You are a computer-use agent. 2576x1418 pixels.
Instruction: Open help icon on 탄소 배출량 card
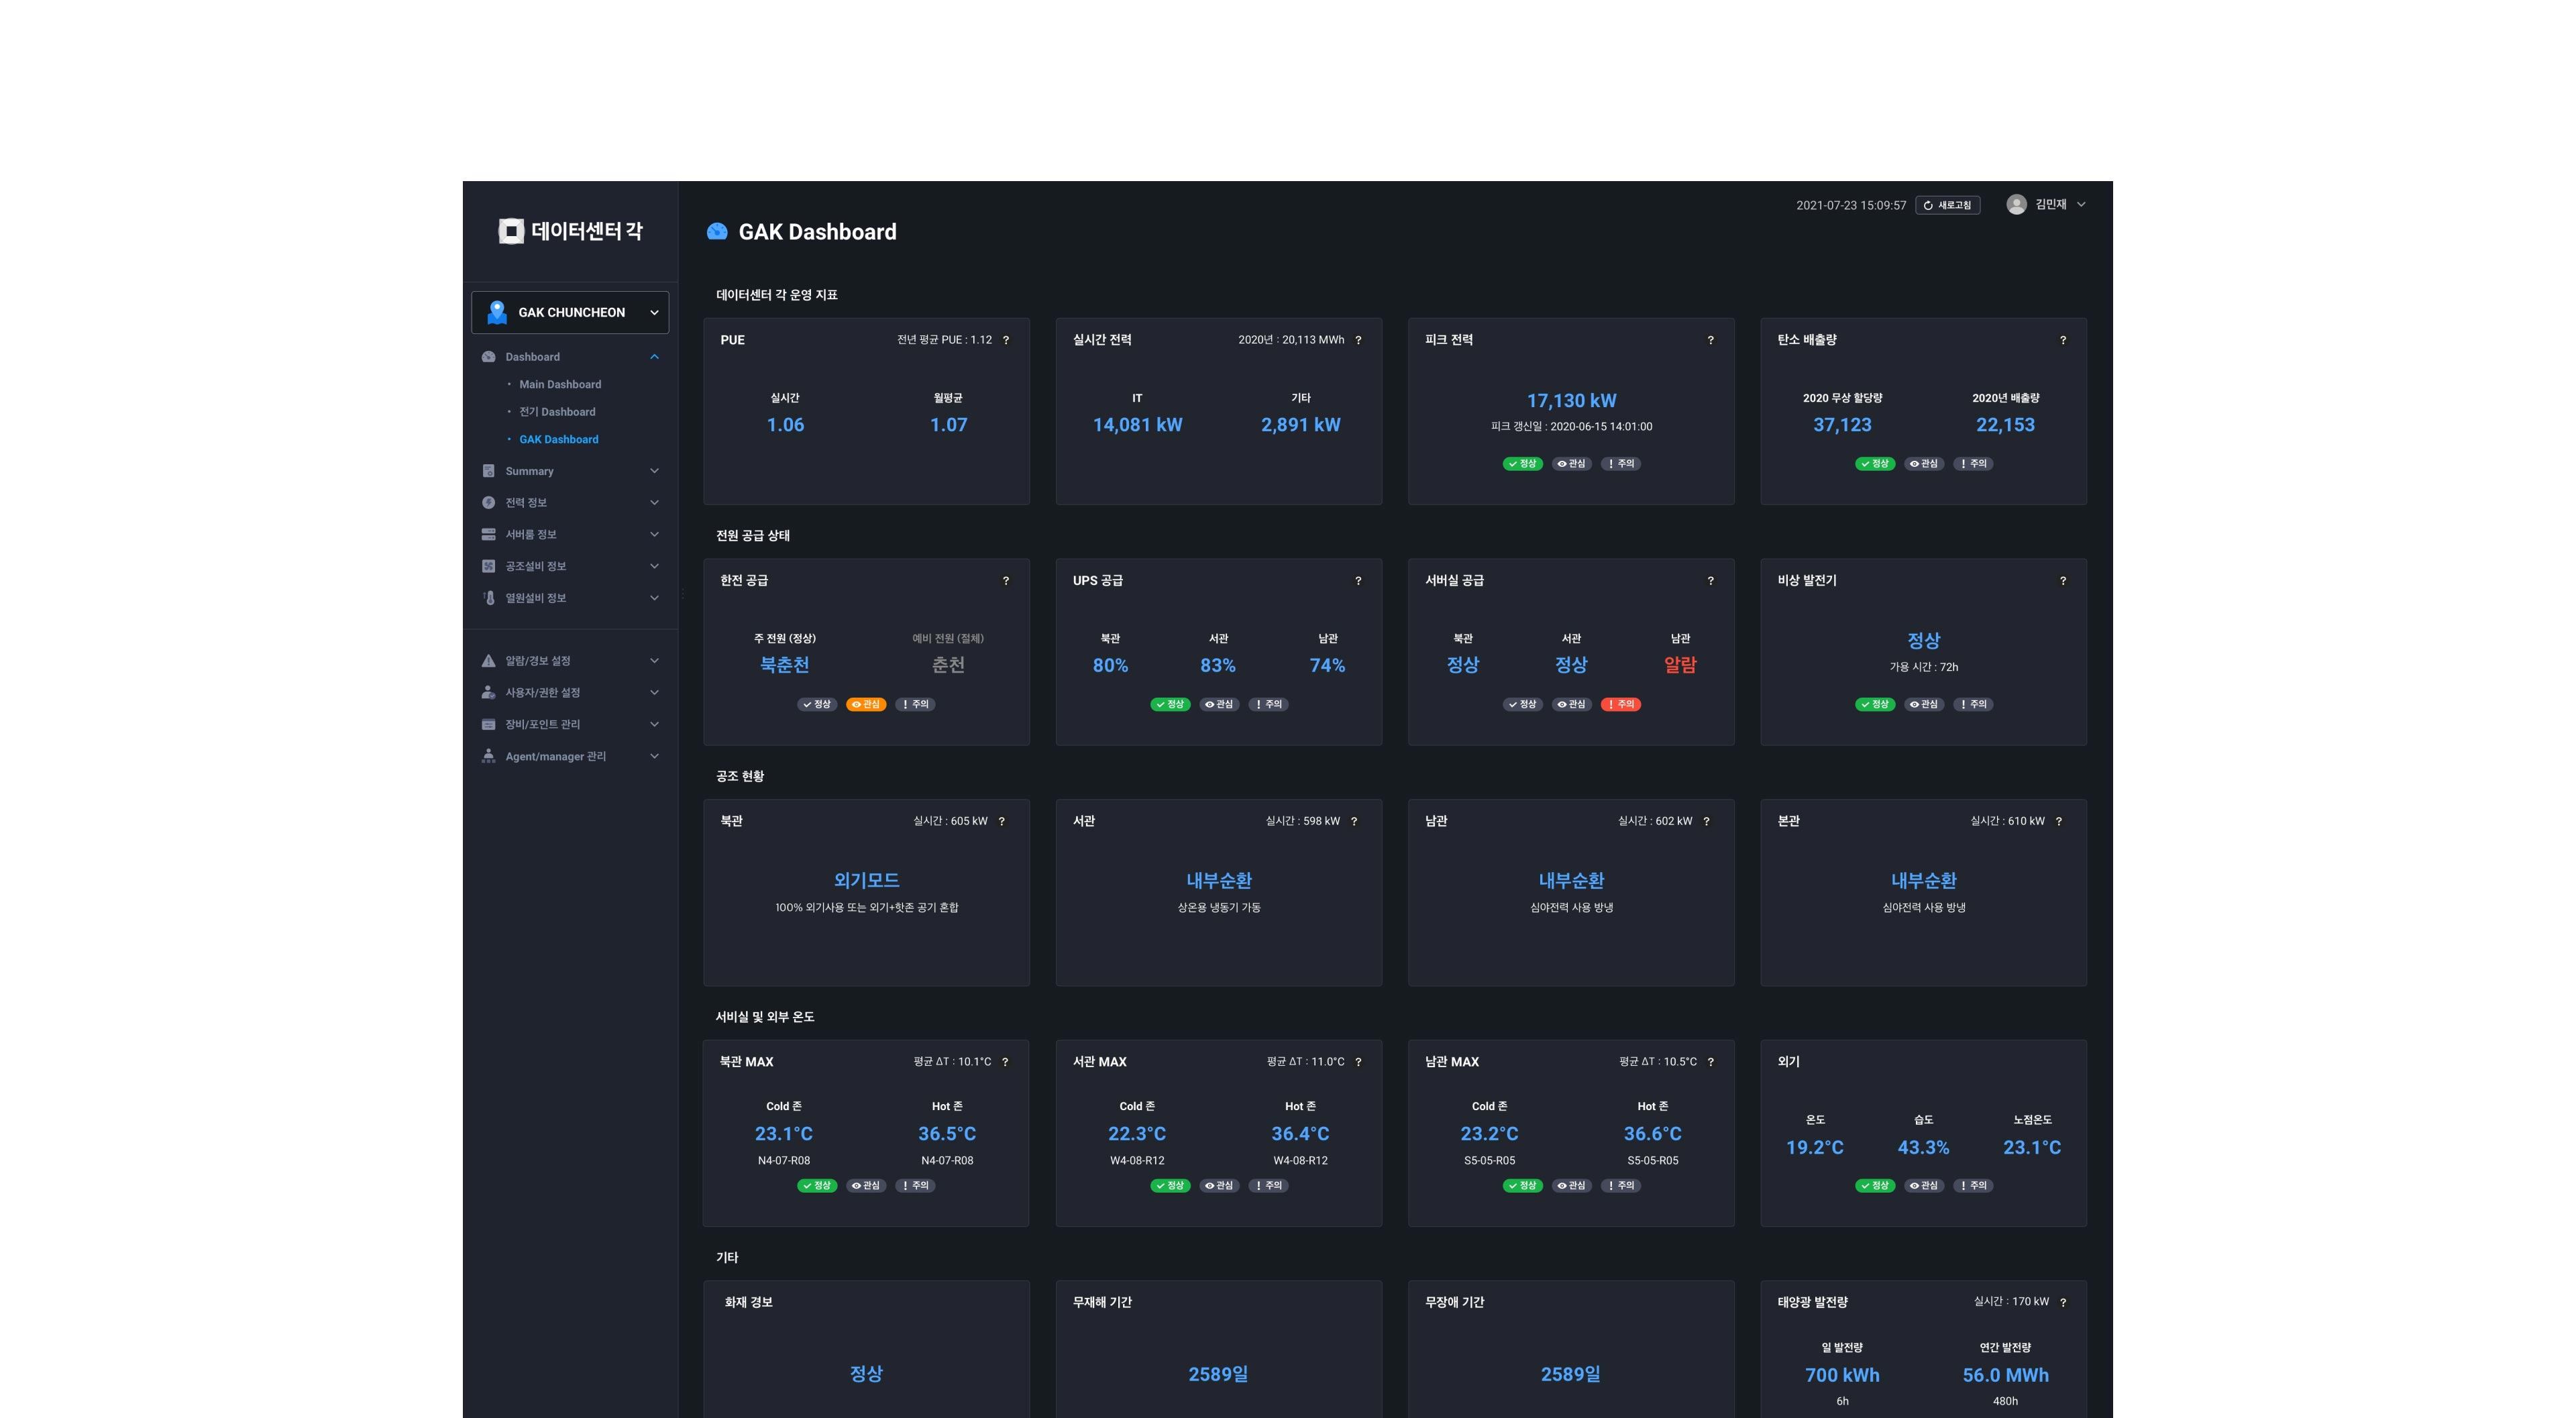(2063, 340)
